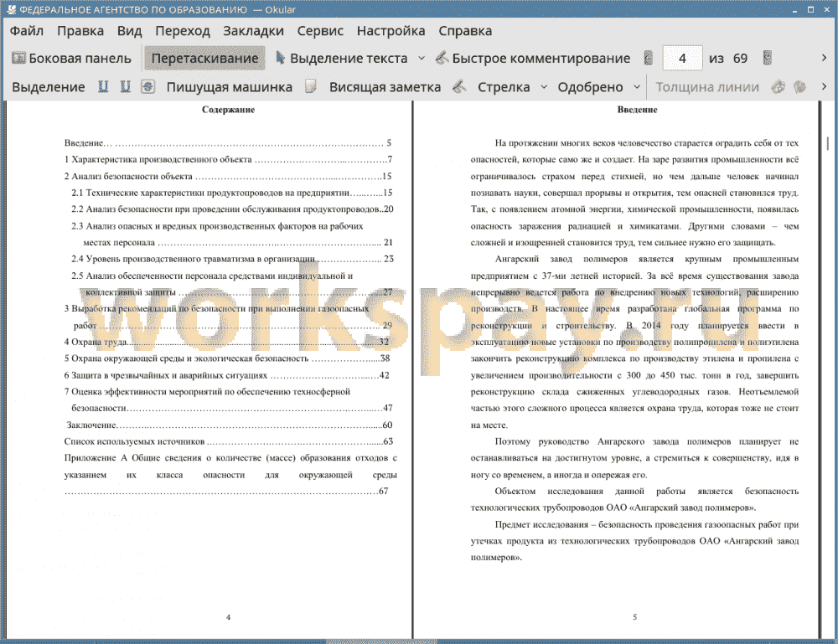Click contents entry '4 Охрана труда'
Viewport: 838px width, 644px height.
pyautogui.click(x=226, y=342)
